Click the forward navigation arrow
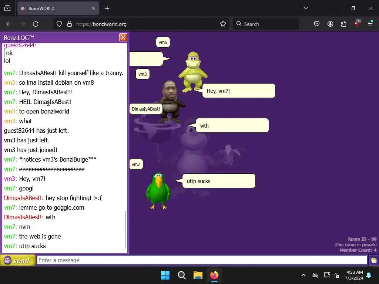Screen dimensions: 379x284 click(x=22, y=24)
